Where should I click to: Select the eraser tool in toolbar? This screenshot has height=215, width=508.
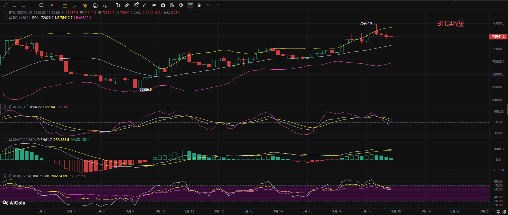click(145, 5)
